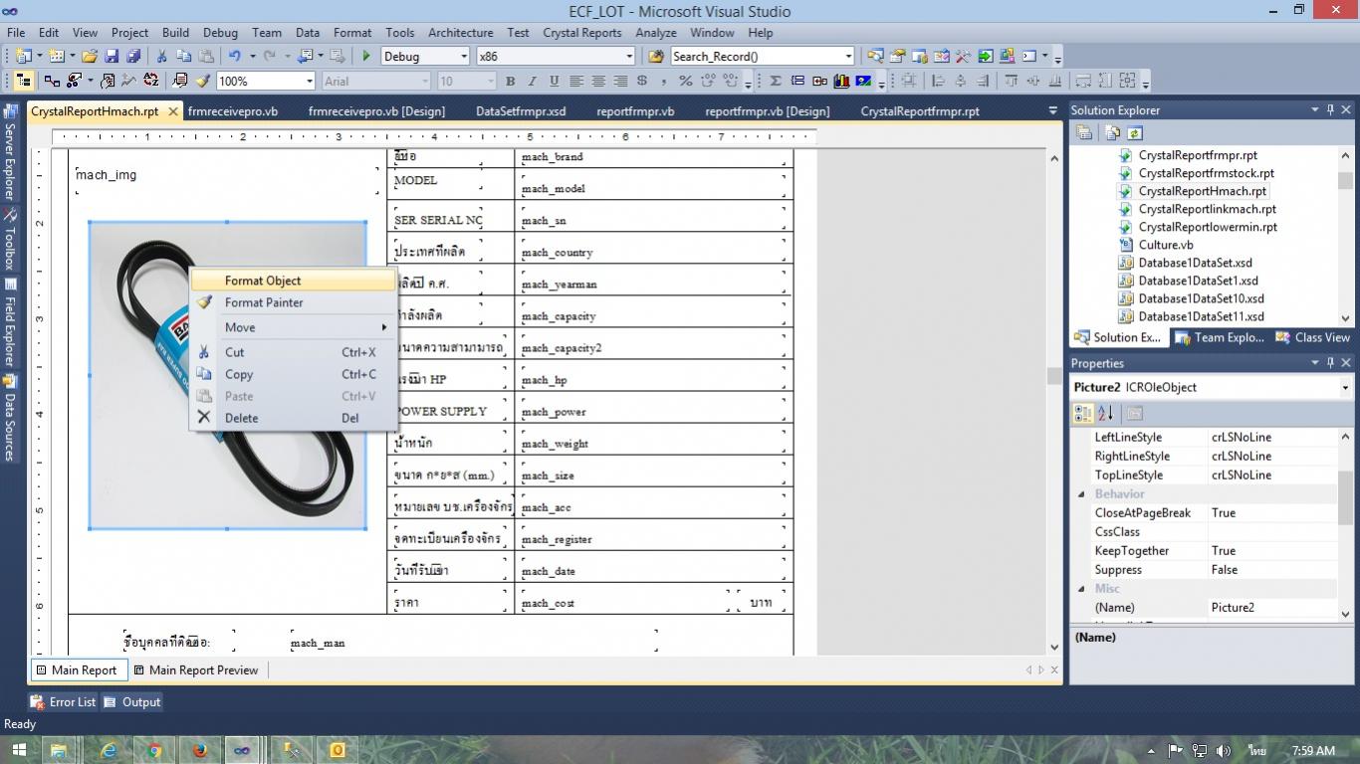1360x764 pixels.
Task: Center align text in formatting toolbar
Action: pos(599,81)
